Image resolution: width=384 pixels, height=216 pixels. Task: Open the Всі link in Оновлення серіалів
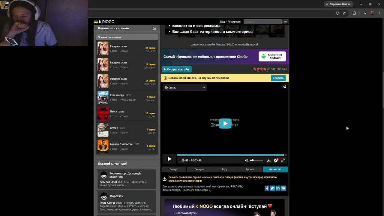coord(154,28)
